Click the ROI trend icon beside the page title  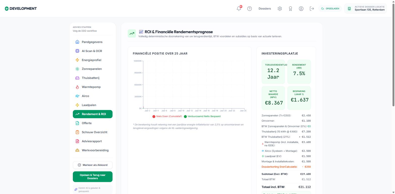(132, 33)
